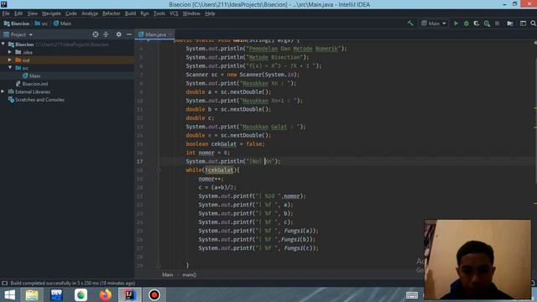537x302 pixels.
Task: Open the Edit menu
Action: click(x=18, y=13)
